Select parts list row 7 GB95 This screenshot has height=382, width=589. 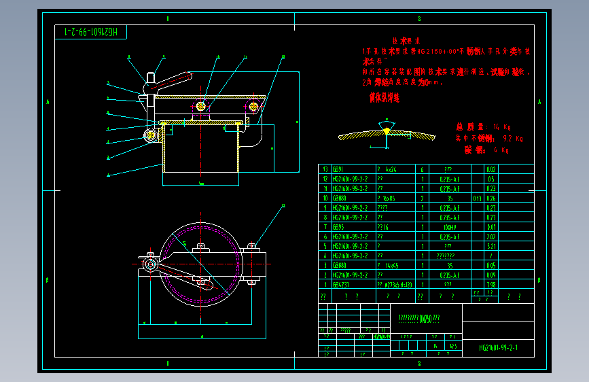(x=426, y=227)
